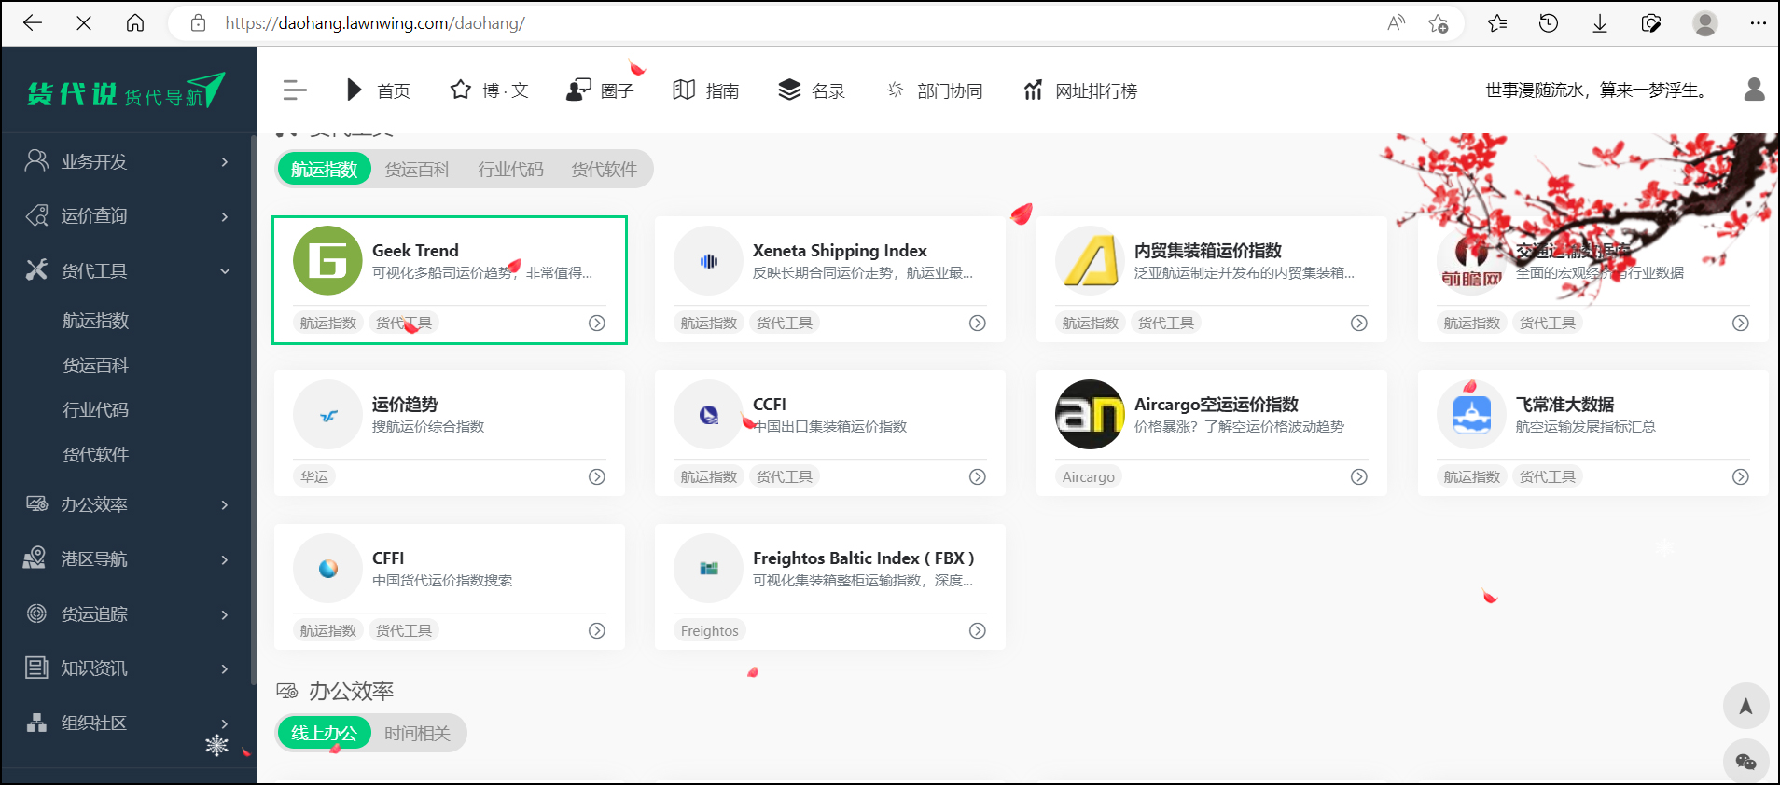
Task: Switch to the 时间相关 tab
Action: tap(418, 733)
